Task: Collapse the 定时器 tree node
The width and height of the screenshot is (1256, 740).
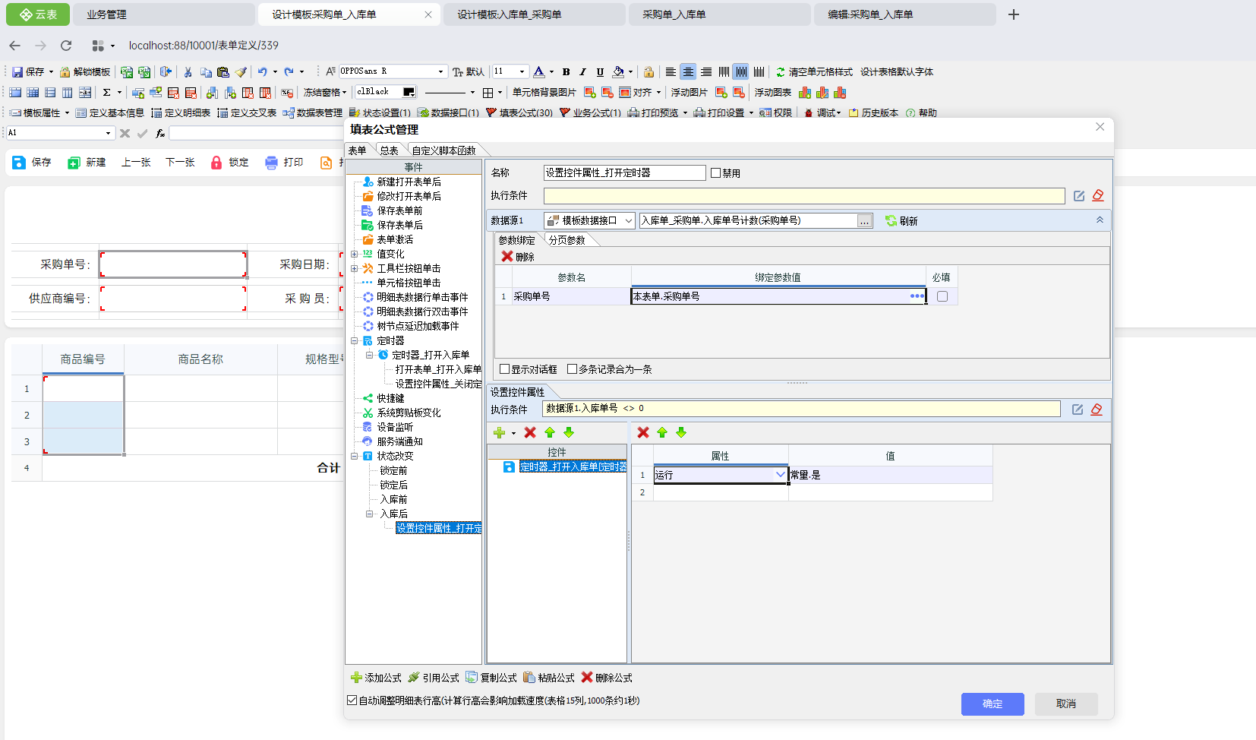Action: tap(355, 341)
